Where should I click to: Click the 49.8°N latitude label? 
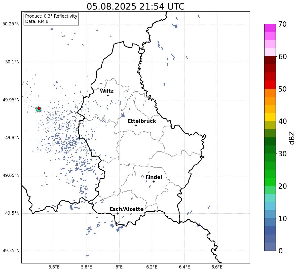[12, 138]
